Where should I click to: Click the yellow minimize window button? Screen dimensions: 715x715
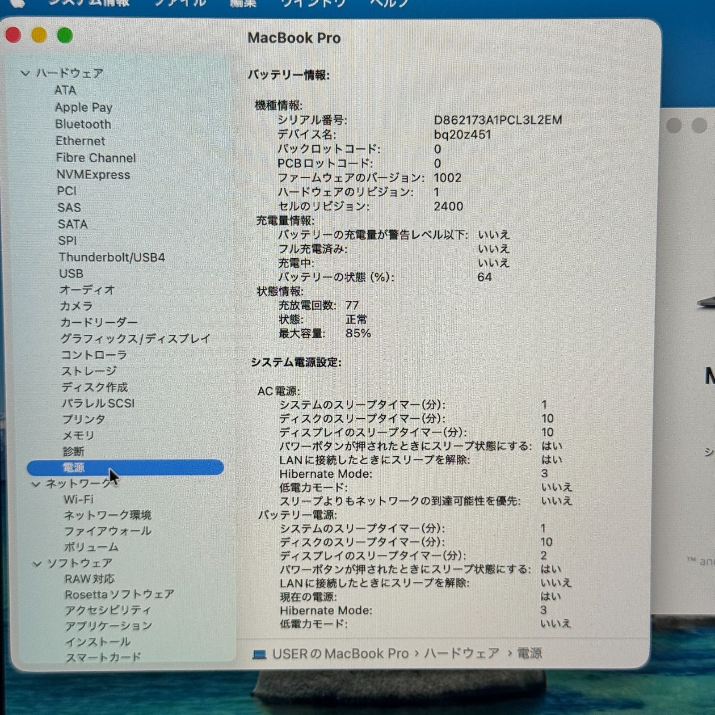click(x=39, y=35)
